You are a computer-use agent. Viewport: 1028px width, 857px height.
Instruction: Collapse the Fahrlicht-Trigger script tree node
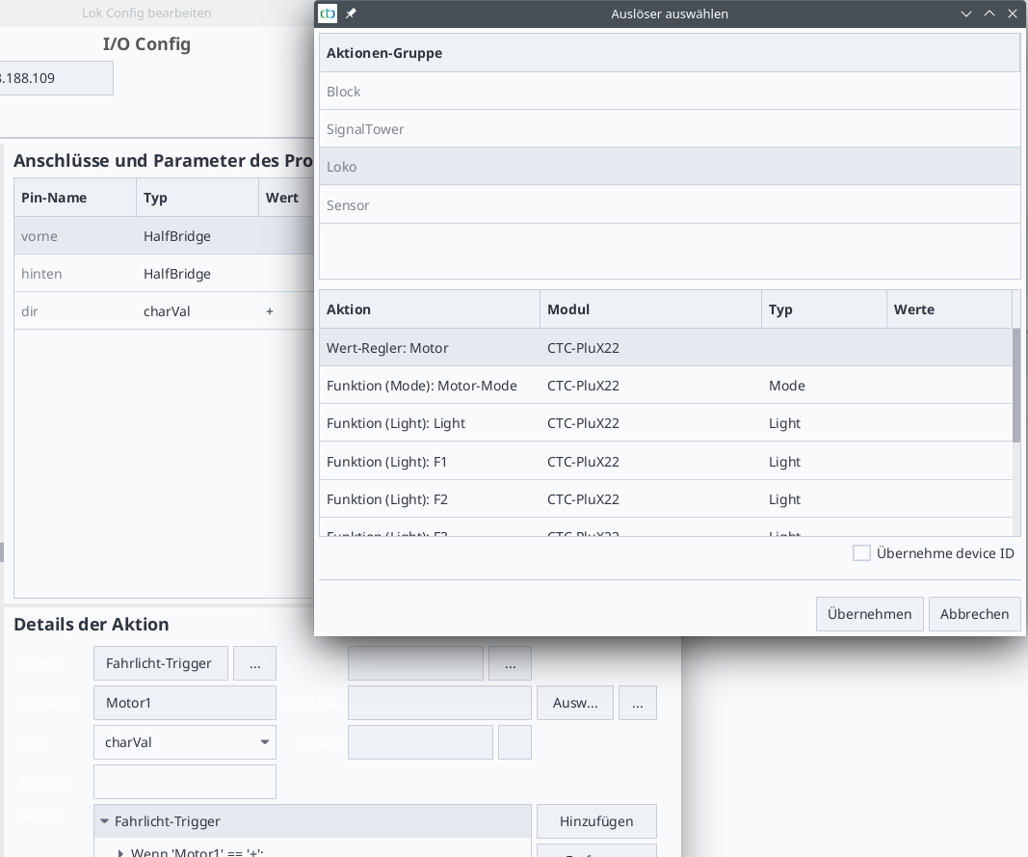click(105, 821)
